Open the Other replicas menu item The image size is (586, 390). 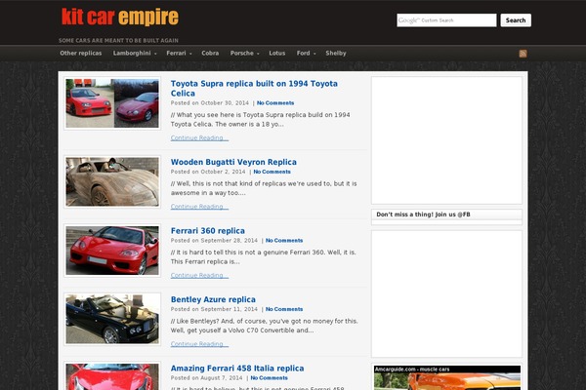81,53
